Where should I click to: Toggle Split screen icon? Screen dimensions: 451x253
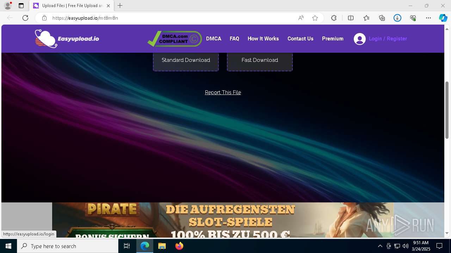click(351, 18)
